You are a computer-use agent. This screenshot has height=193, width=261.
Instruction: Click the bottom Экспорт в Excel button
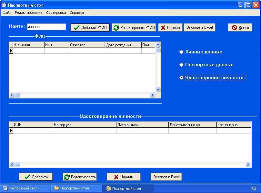coord(166,177)
